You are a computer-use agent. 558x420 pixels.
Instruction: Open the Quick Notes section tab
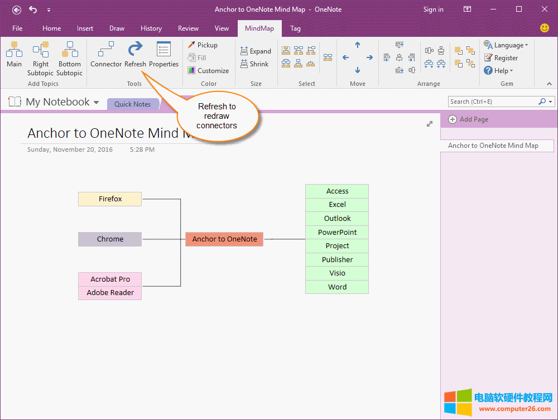point(132,104)
